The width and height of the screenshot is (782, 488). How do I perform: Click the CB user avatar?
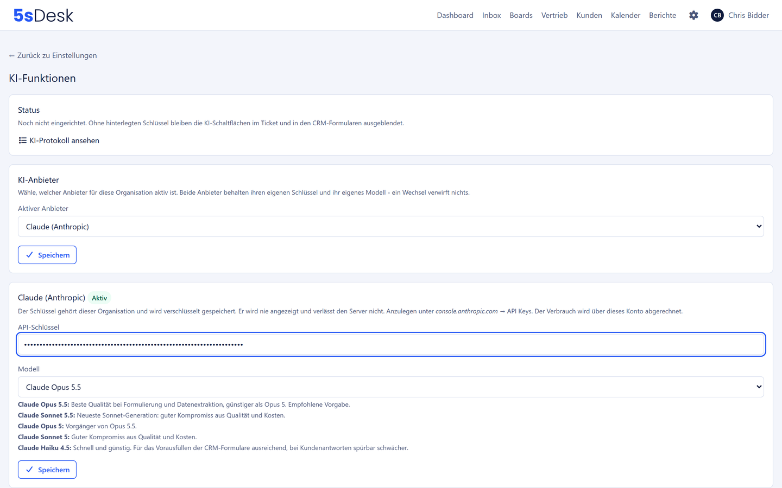coord(717,15)
